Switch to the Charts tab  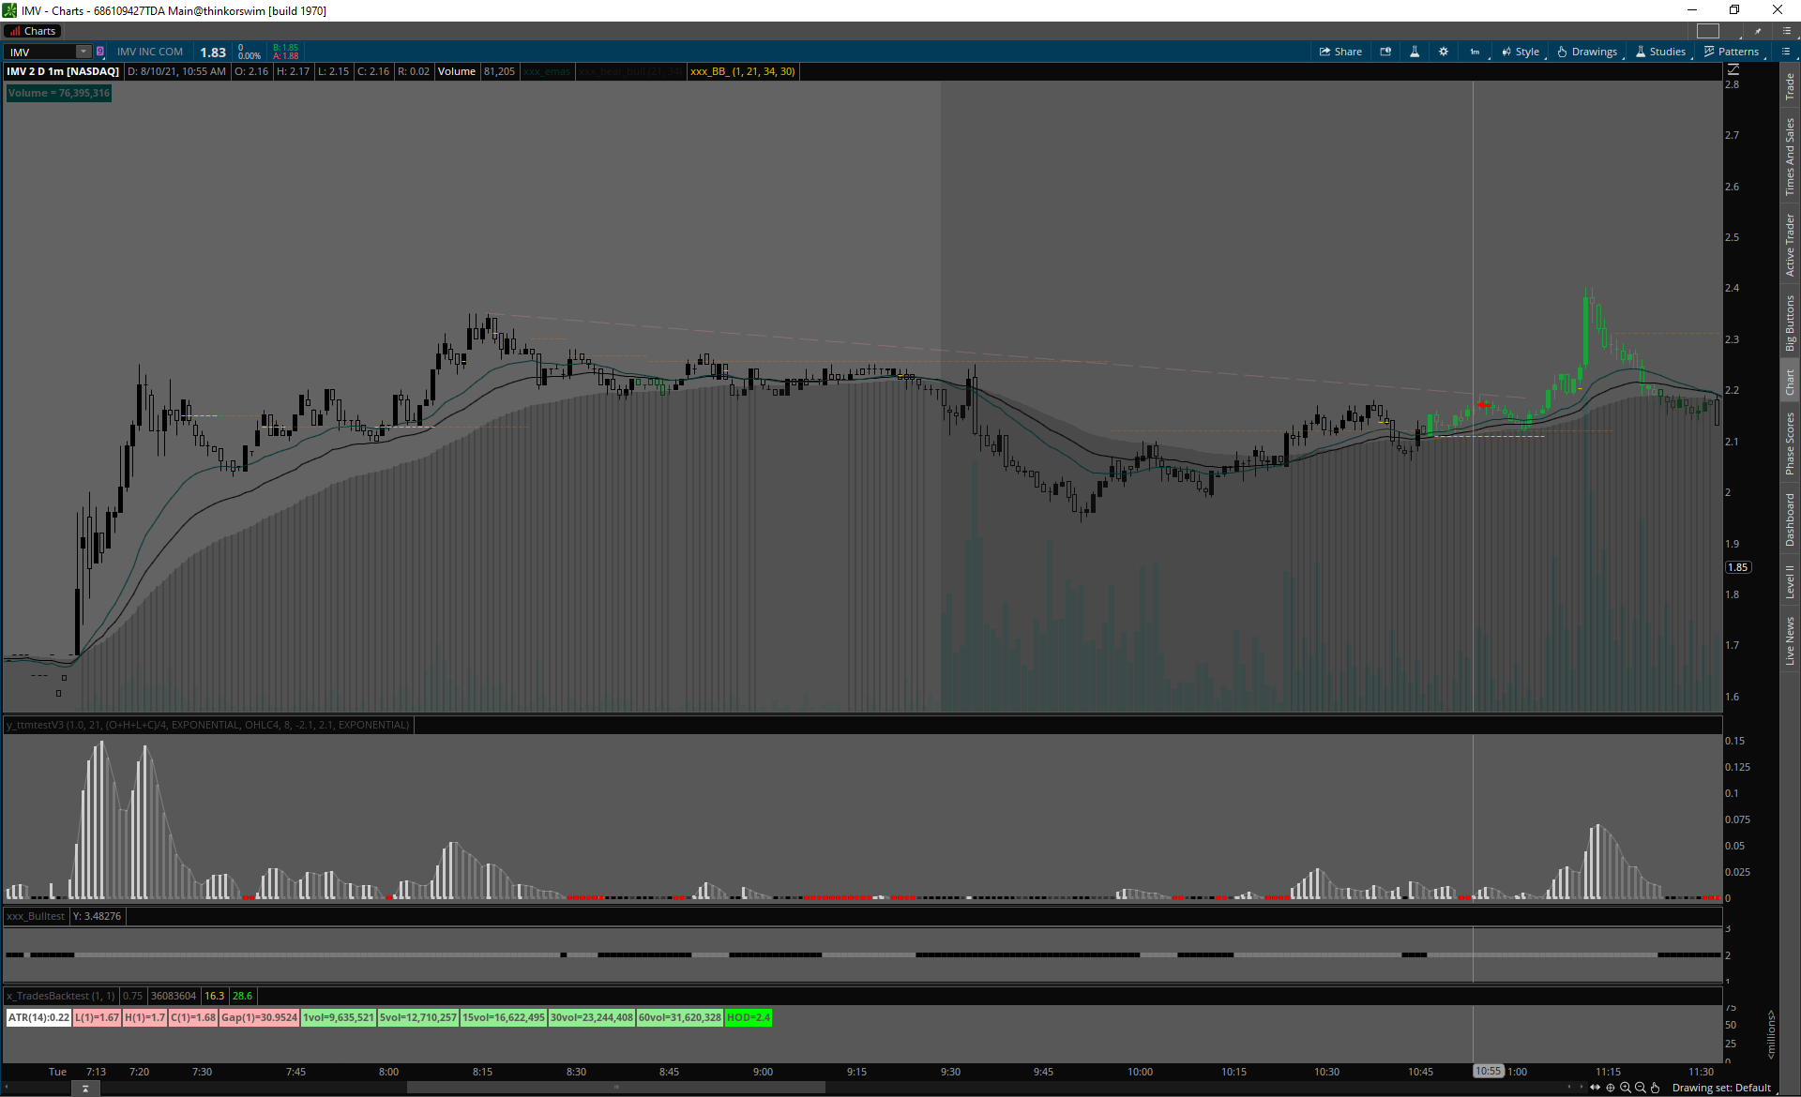pos(34,31)
